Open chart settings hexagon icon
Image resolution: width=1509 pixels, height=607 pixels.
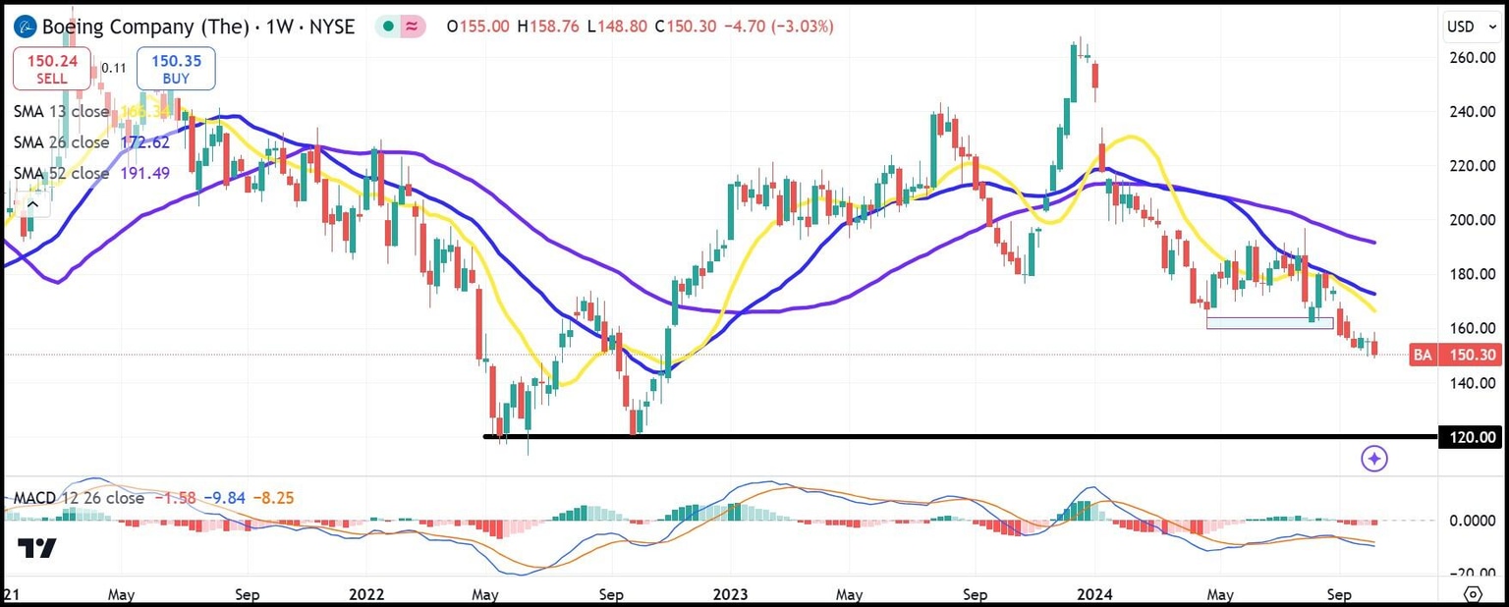1473,594
